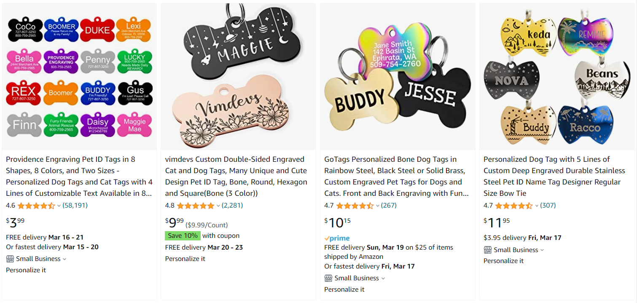
Task: Open the colorful bone tags product image
Action: coord(79,76)
